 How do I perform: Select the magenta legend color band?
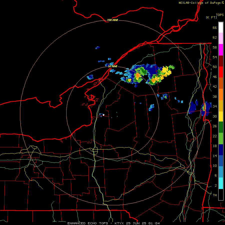point(221,50)
